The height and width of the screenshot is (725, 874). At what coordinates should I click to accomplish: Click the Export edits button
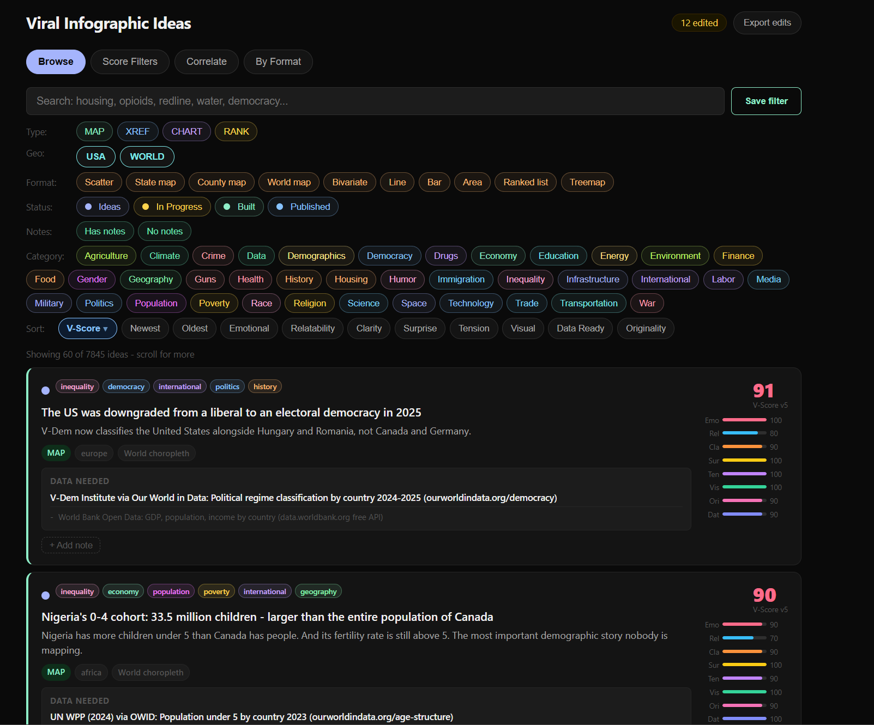(x=767, y=22)
